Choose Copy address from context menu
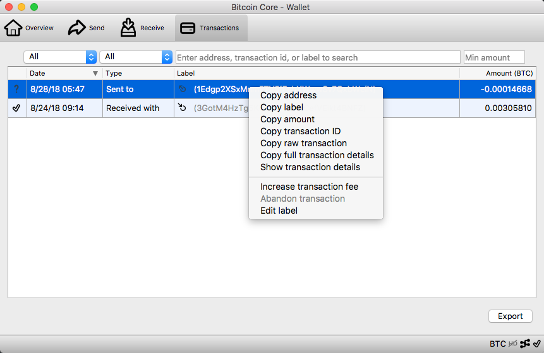544x353 pixels. point(288,95)
